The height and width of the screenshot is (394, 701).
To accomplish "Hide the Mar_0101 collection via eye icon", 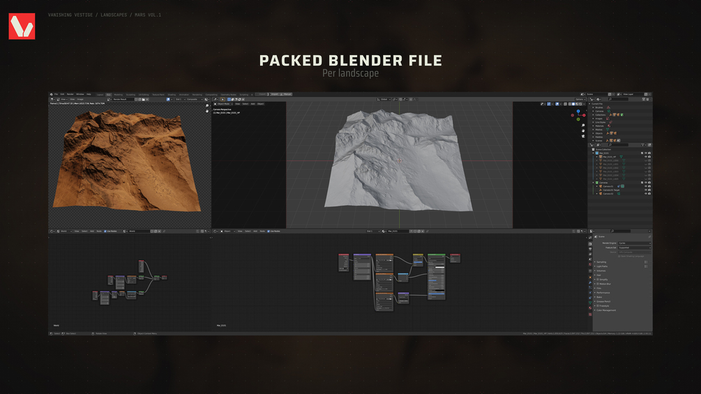I will click(646, 153).
